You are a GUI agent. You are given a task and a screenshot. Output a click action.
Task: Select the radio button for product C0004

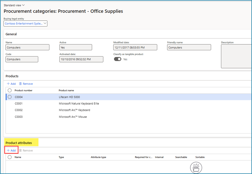(x=9, y=97)
